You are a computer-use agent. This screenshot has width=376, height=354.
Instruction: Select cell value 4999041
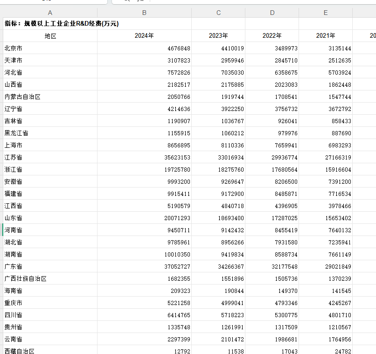pos(232,303)
